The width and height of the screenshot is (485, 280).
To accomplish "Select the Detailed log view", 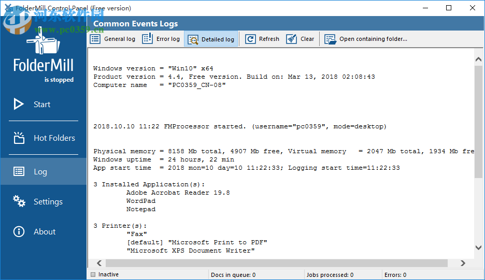I will (211, 39).
